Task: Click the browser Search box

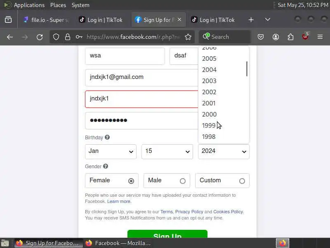Action: pos(224,37)
